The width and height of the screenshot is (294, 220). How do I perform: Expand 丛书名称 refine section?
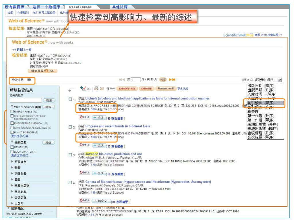point(12,192)
